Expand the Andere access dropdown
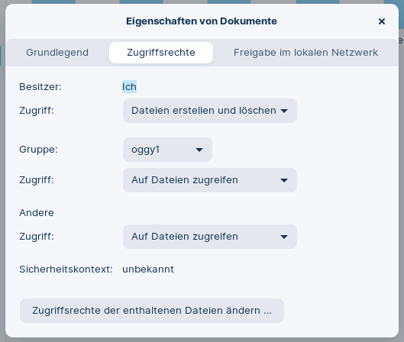This screenshot has height=342, width=404. click(x=210, y=237)
